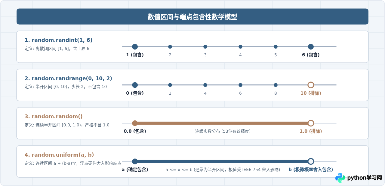Click the label 0 (包含)
Image resolution: width=385 pixels, height=186 pixels.
(135, 93)
